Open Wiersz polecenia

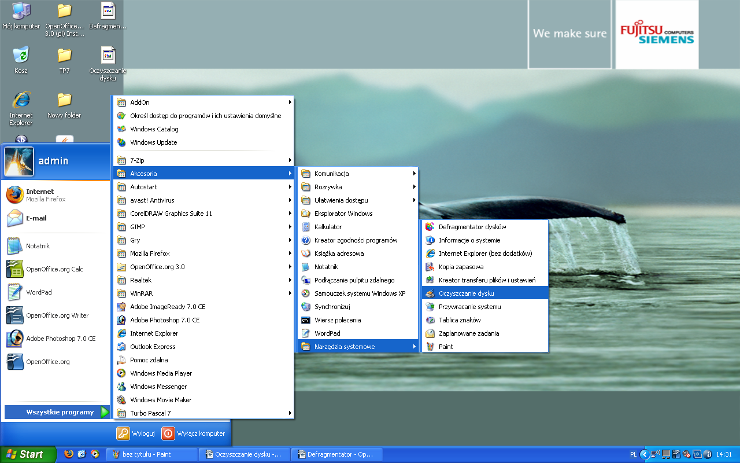[358, 320]
